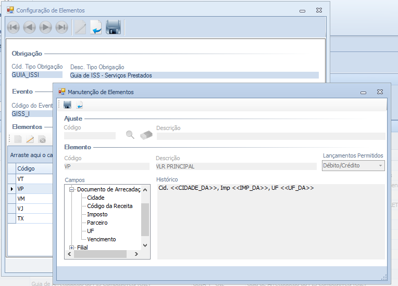Click undo arrow icon in Configuração toolbar
This screenshot has width=398, height=286.
tap(96, 27)
